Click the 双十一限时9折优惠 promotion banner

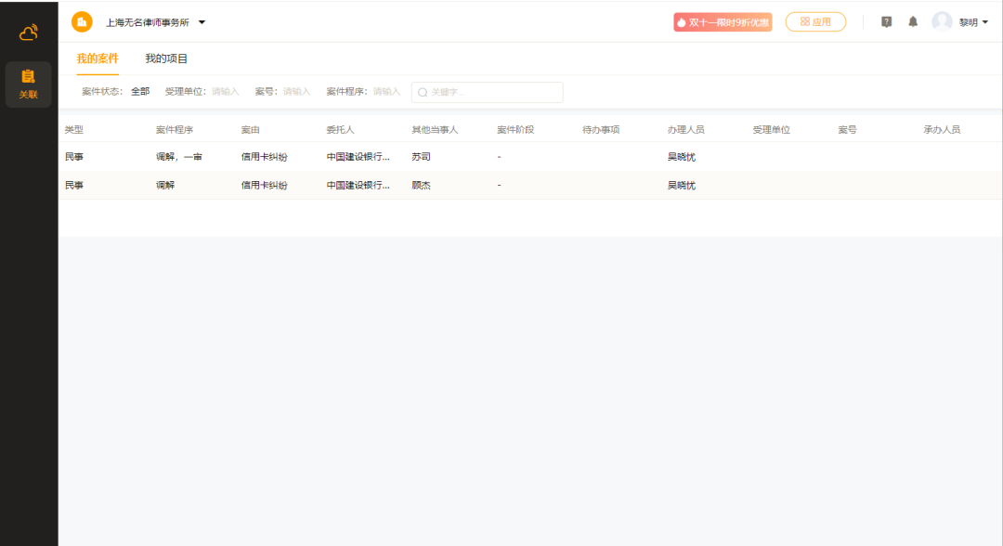coord(723,22)
